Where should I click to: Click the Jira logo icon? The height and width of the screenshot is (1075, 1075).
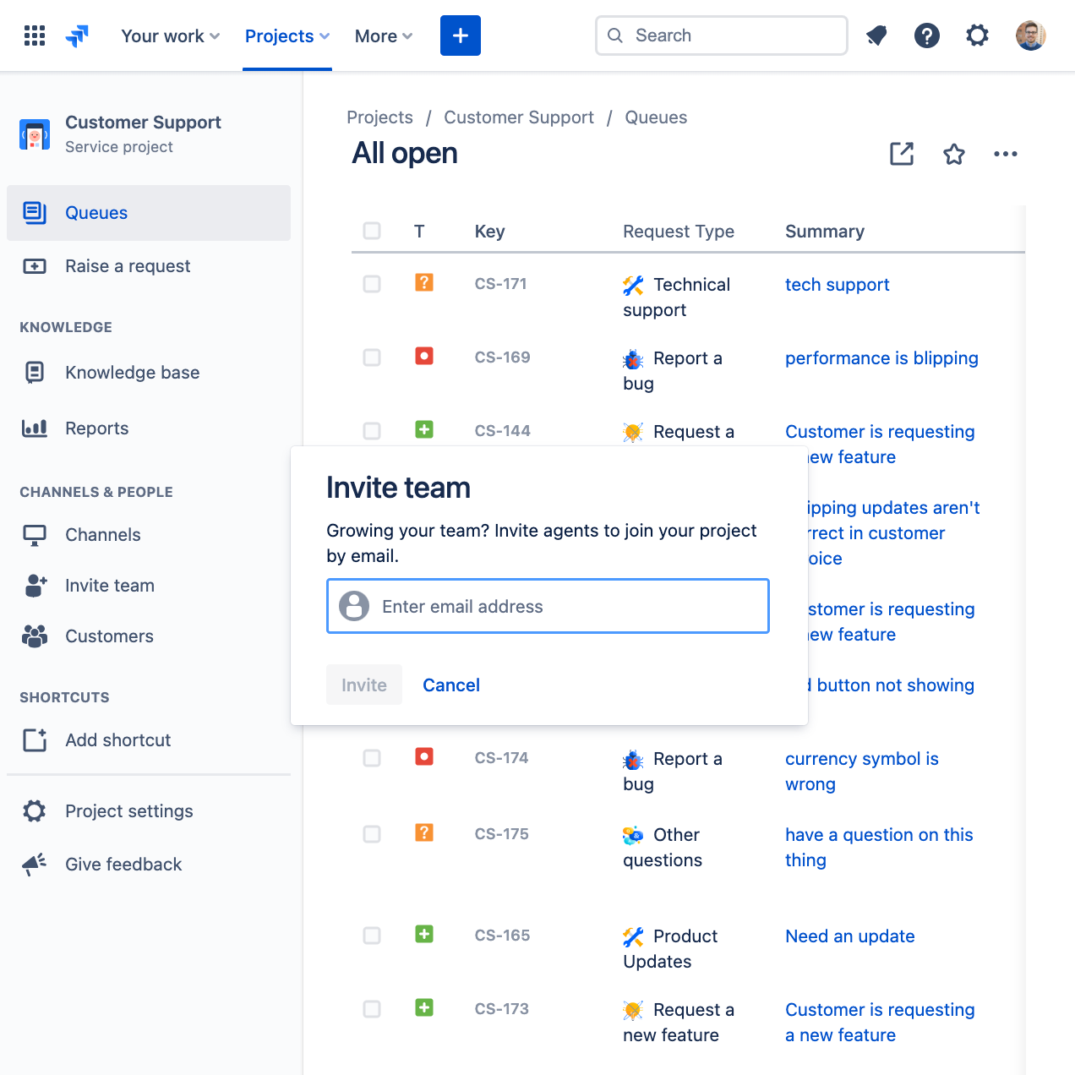[x=77, y=35]
